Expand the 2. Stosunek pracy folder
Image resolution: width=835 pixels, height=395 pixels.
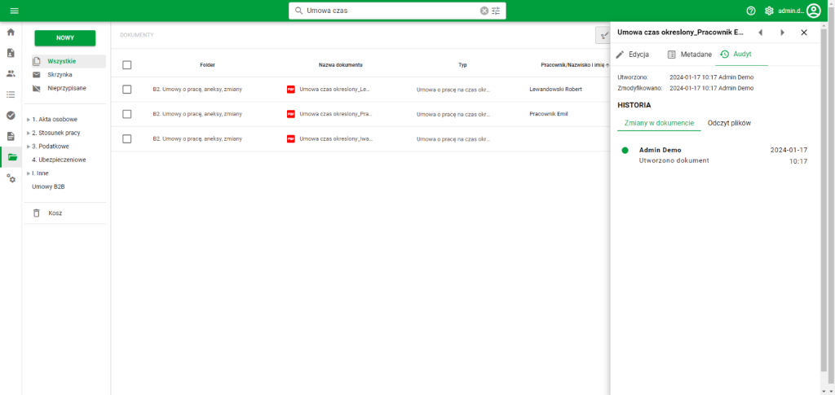pyautogui.click(x=29, y=133)
